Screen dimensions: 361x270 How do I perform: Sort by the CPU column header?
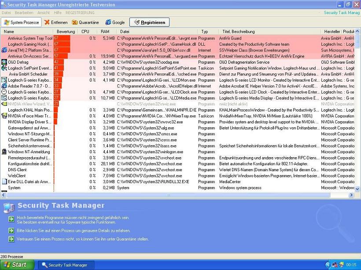[88, 32]
